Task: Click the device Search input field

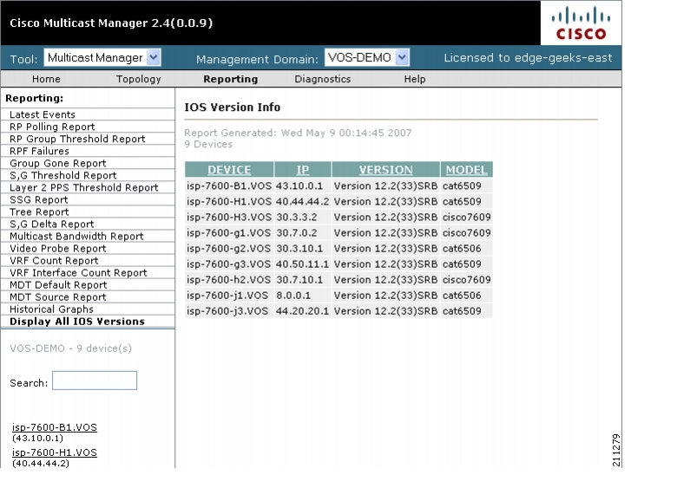Action: click(95, 381)
